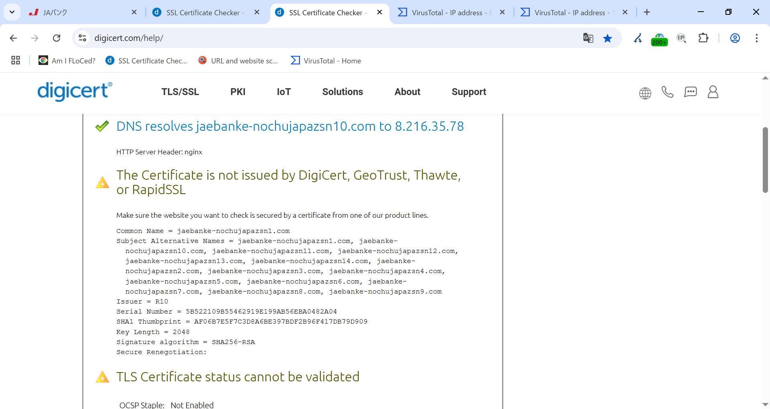Screen dimensions: 770x409
Task: Open the About navigation menu
Action: point(407,92)
